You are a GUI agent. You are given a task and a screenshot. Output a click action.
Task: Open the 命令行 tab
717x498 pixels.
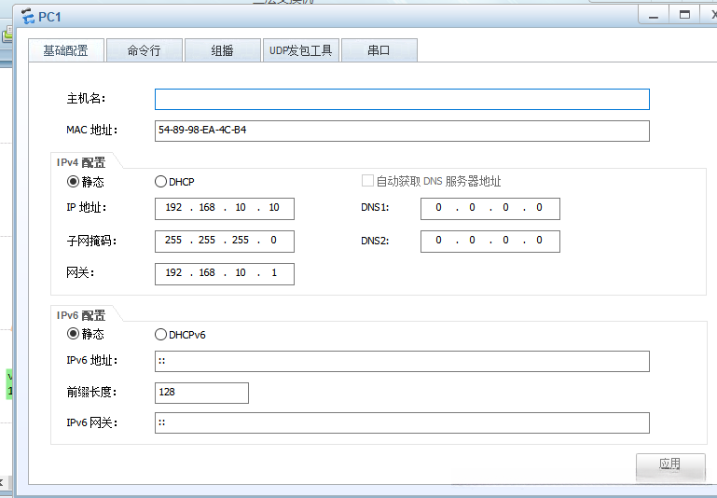[x=145, y=50]
